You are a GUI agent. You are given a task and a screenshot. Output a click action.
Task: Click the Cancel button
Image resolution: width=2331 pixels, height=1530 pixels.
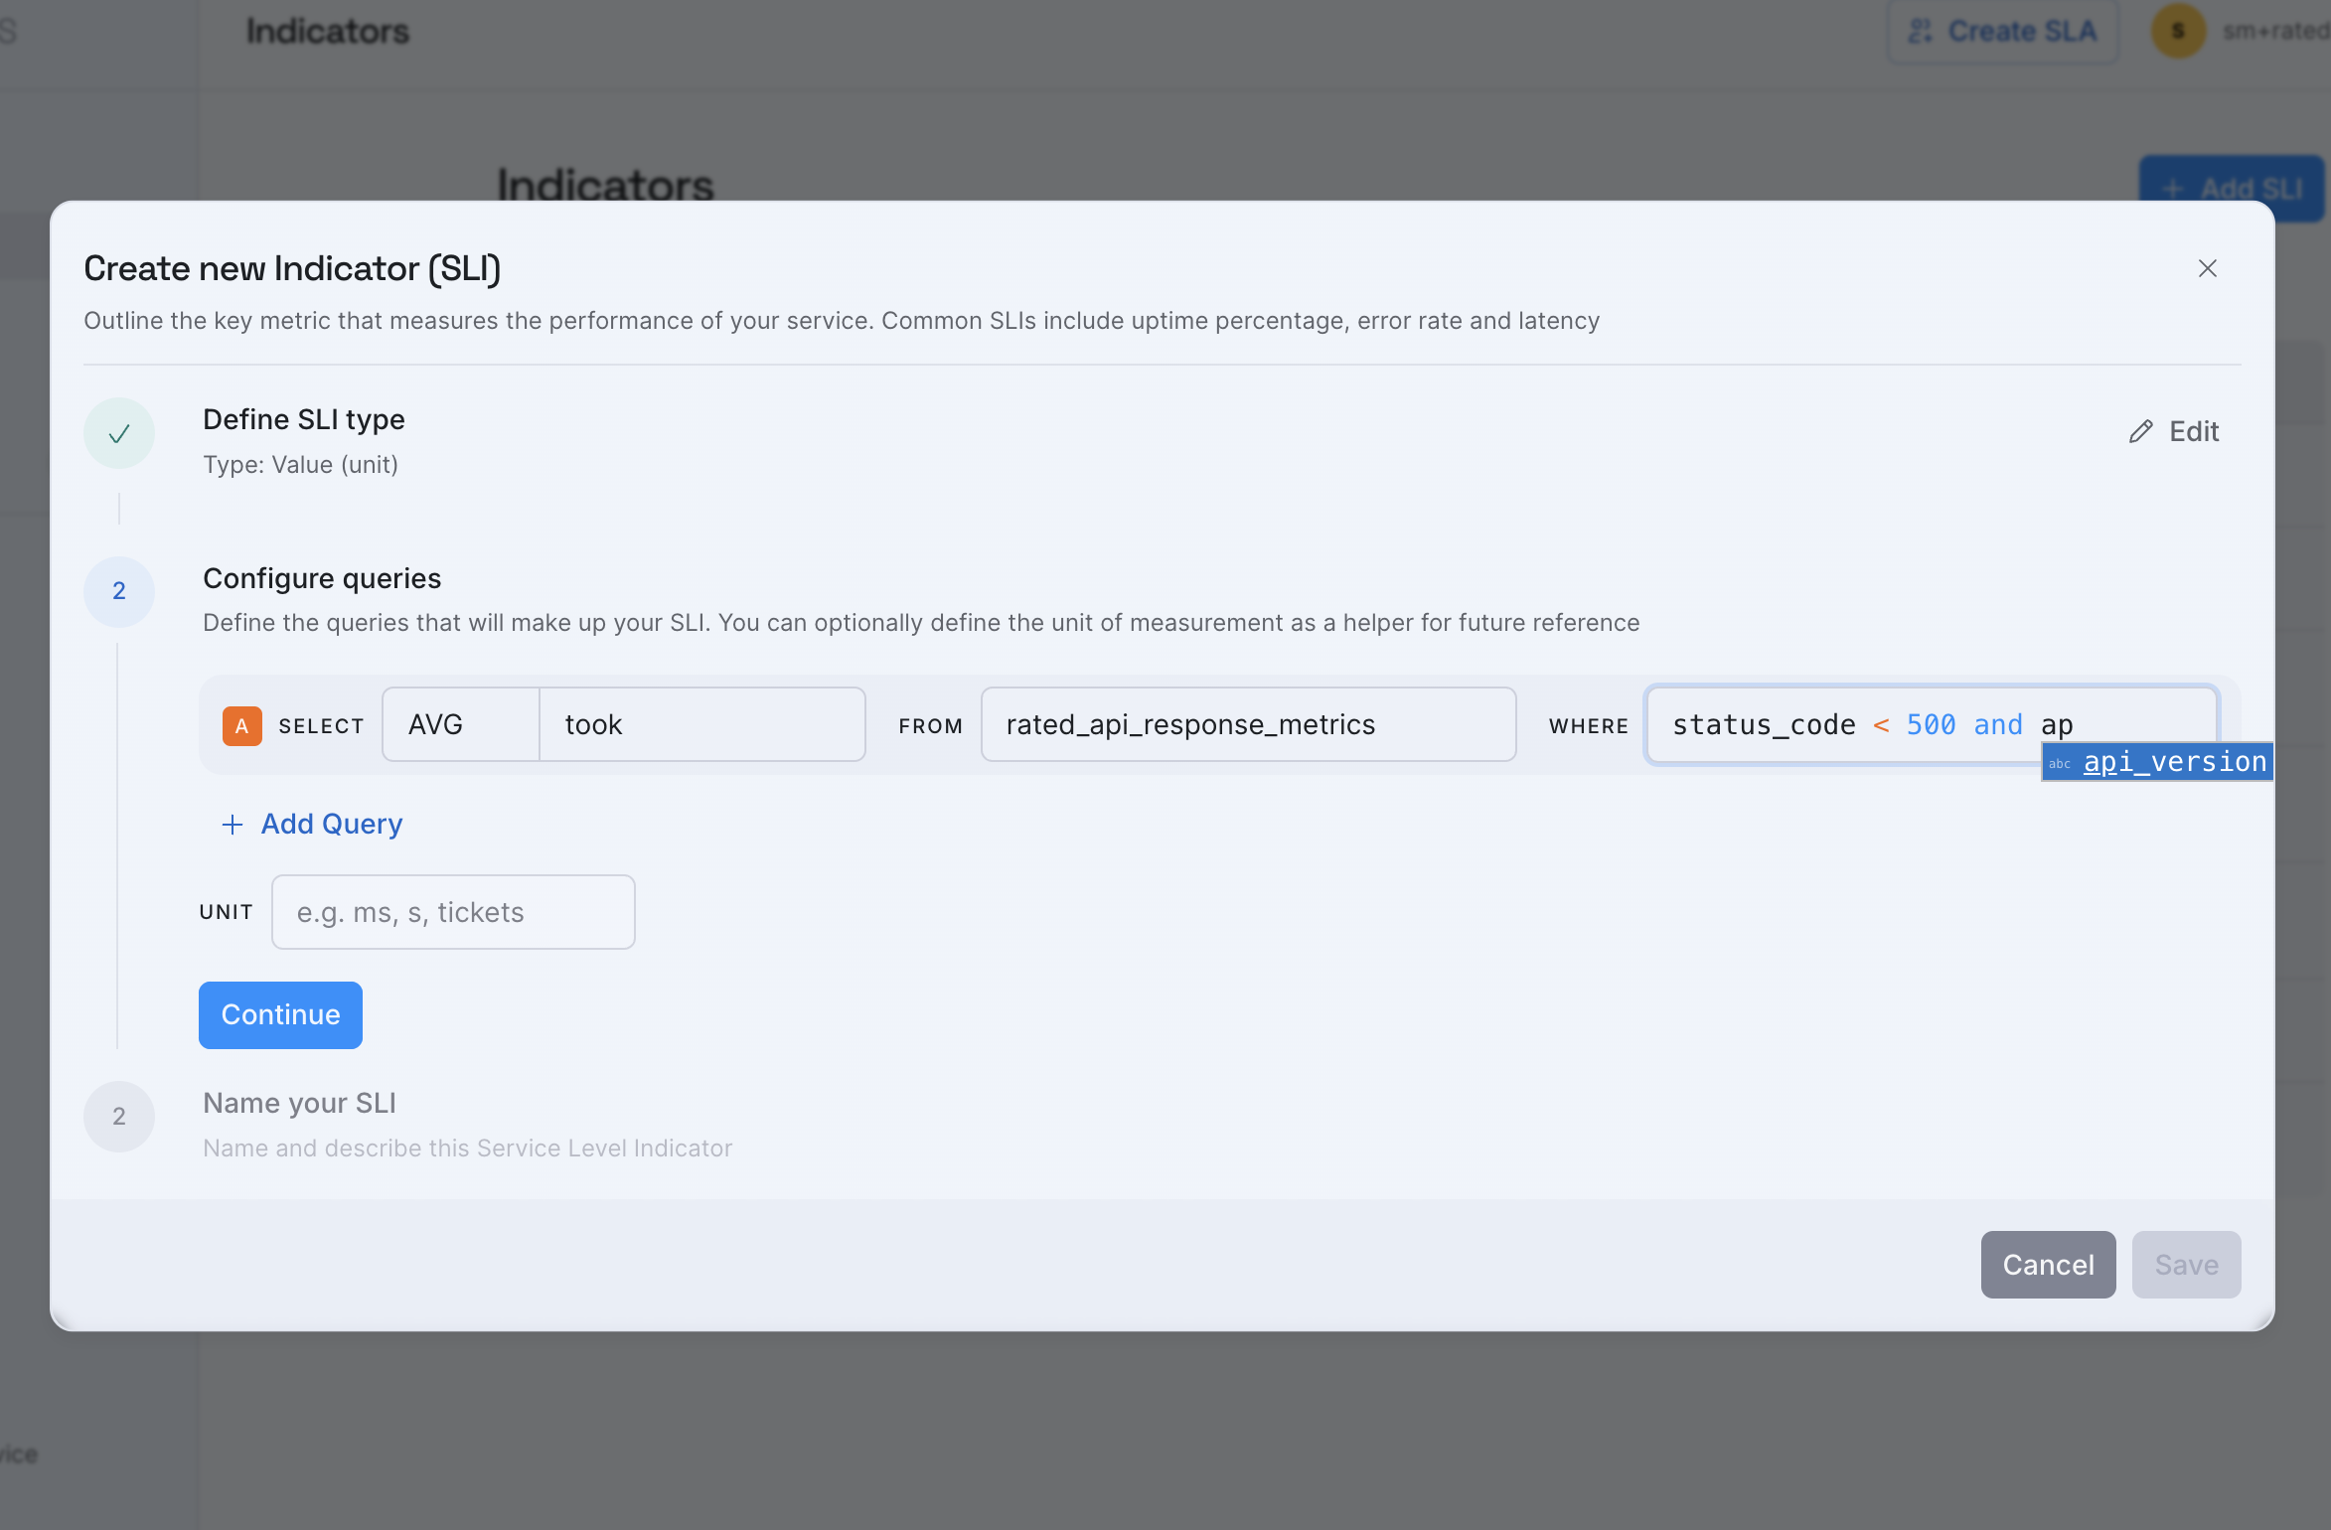pos(2047,1264)
